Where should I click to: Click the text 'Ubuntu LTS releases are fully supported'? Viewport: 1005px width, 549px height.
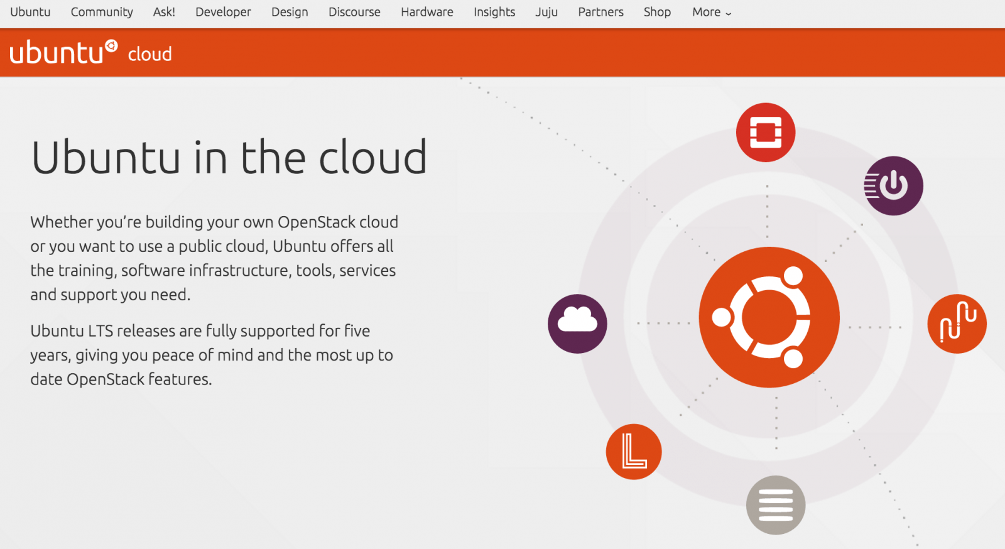tap(173, 331)
